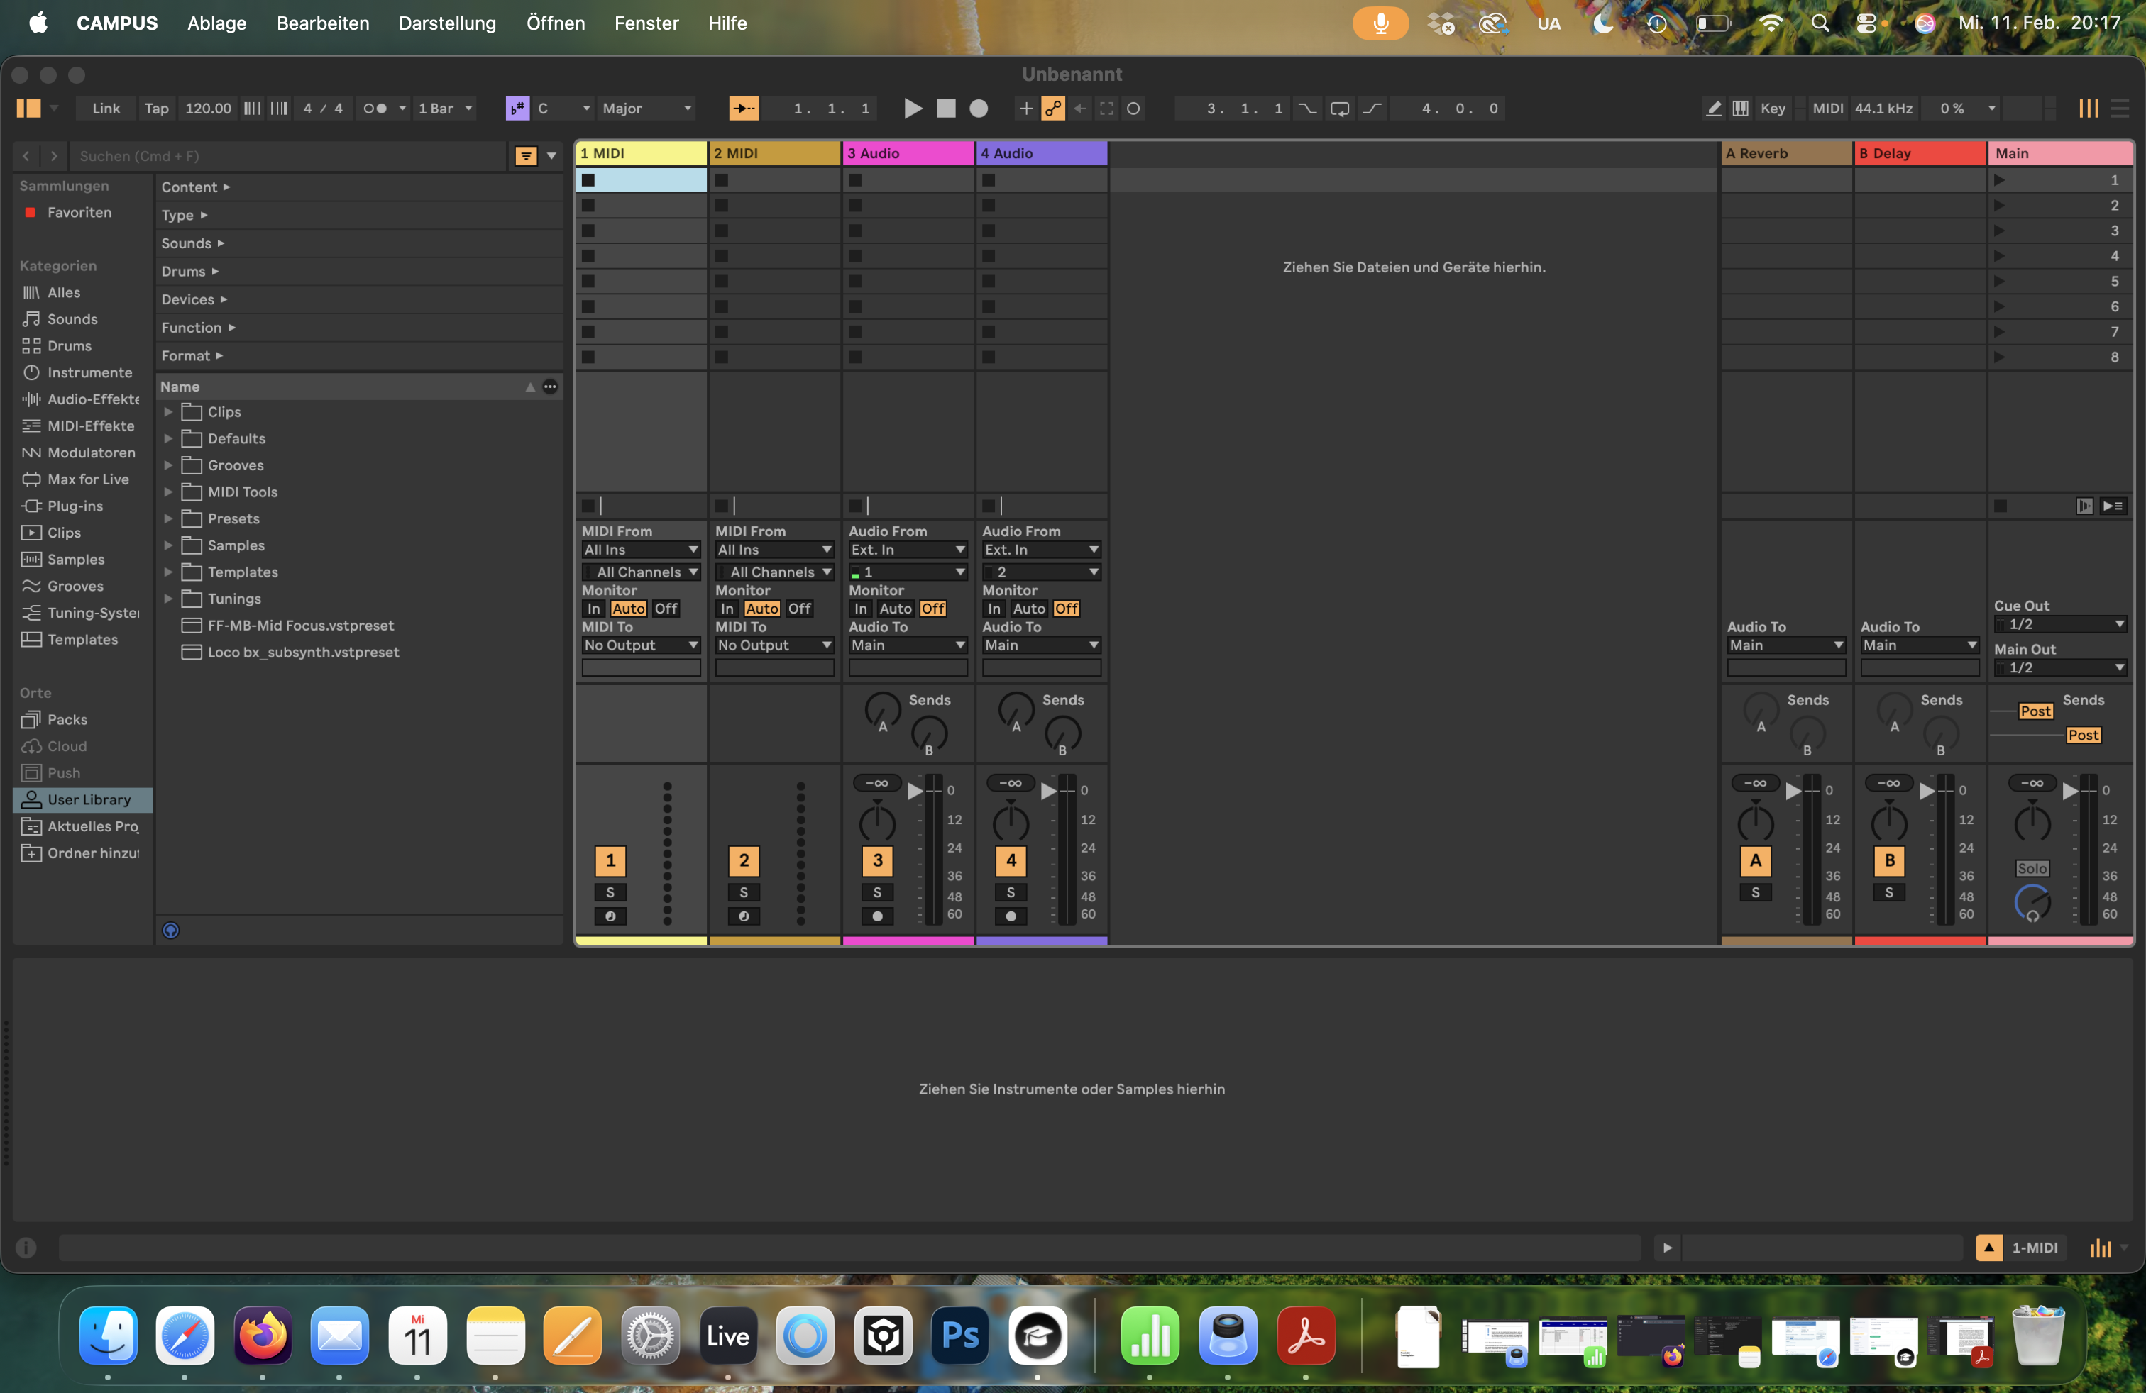
Task: Expand the Samples folder in the browser
Action: point(167,545)
